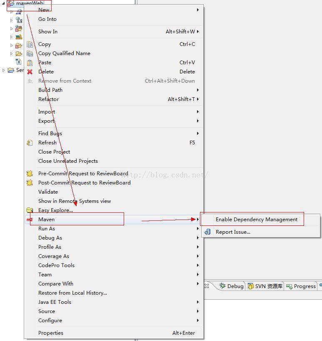Click the Remove from Context icon

pyautogui.click(x=30, y=81)
